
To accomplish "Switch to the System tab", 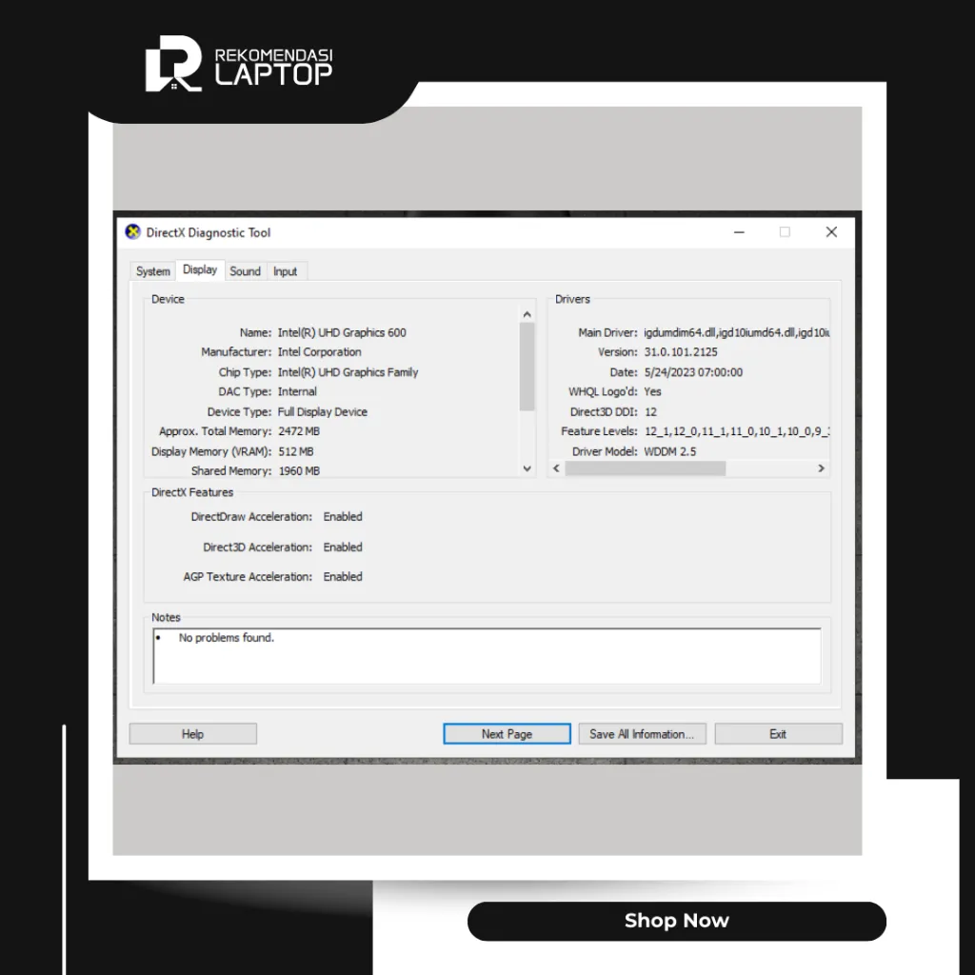I will click(x=152, y=270).
